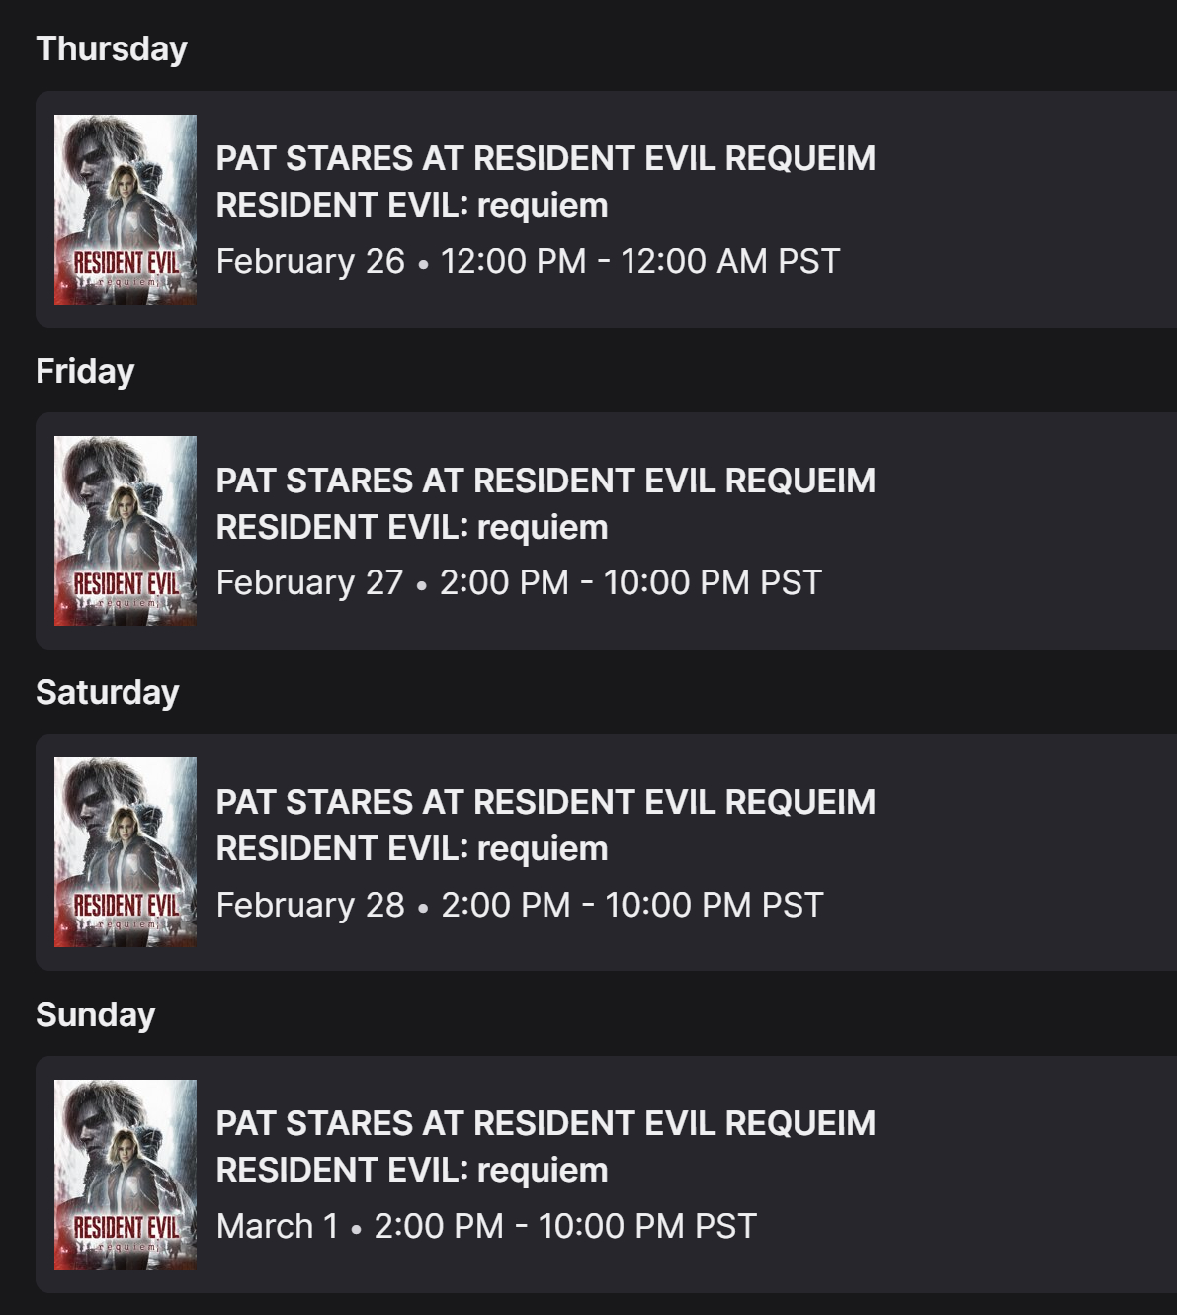Screen dimensions: 1177x1315
Task: Click the Sunday day heading
Action: pyautogui.click(x=96, y=1014)
